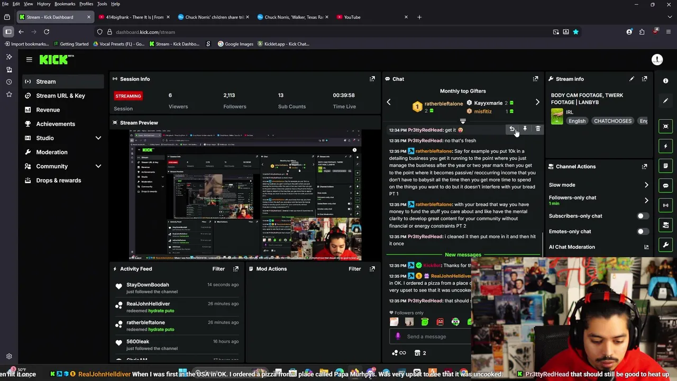The width and height of the screenshot is (677, 381).
Task: Edit Stream info with the pencil icon
Action: coord(632,79)
